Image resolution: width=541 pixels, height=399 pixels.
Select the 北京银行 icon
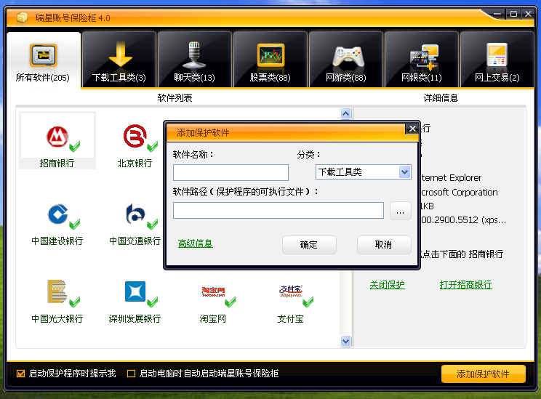click(x=135, y=136)
